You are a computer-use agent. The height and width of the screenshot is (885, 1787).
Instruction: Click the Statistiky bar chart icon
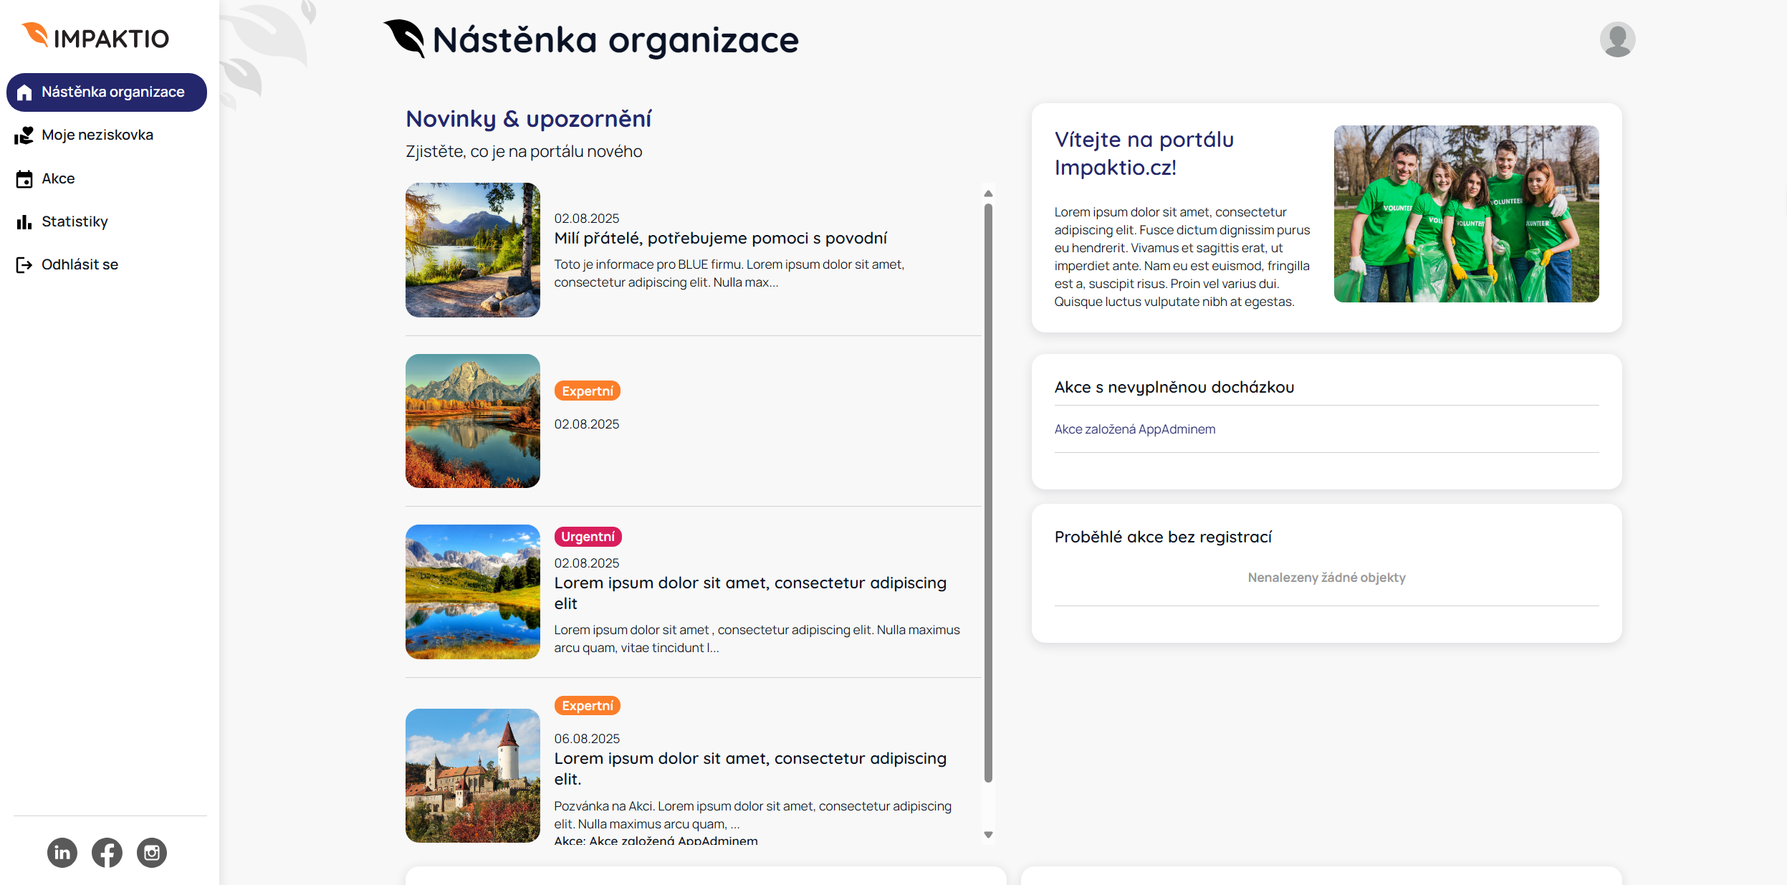[24, 222]
